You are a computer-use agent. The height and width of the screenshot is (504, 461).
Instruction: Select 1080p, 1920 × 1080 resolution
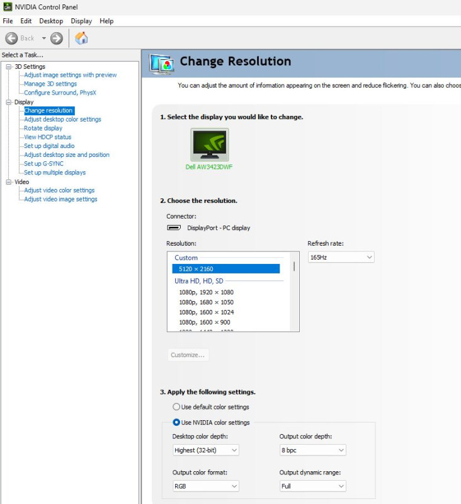pyautogui.click(x=206, y=292)
